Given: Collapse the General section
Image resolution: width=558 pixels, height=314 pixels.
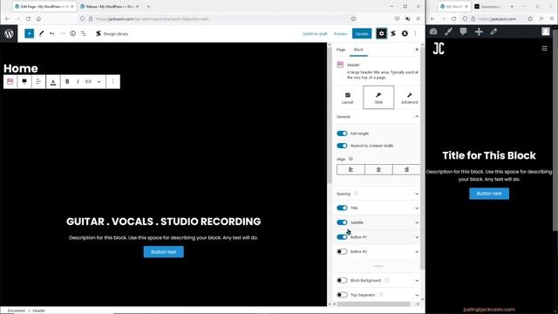Looking at the screenshot, I should (x=417, y=116).
